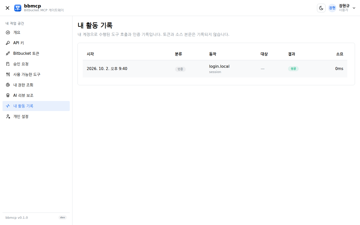Click the bbmcp robot logo icon

pos(18,8)
